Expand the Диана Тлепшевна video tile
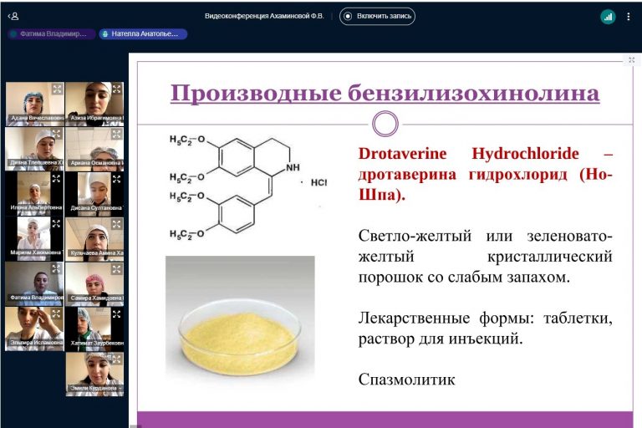Image resolution: width=642 pixels, height=428 pixels. coord(56,134)
